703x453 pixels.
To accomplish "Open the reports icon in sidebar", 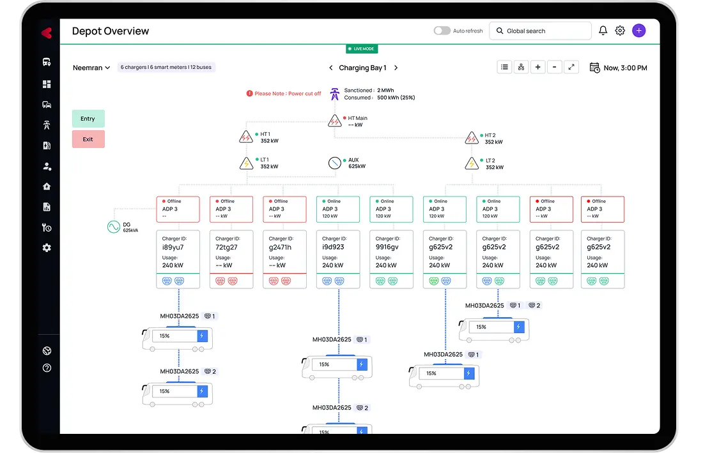I will 47,207.
